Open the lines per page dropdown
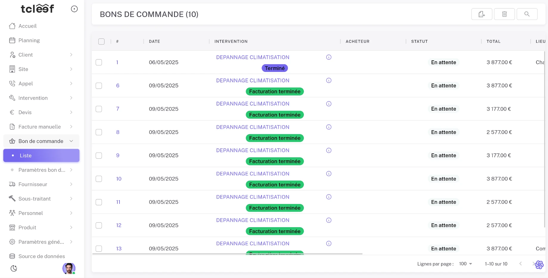Image resolution: width=548 pixels, height=278 pixels. click(x=465, y=264)
